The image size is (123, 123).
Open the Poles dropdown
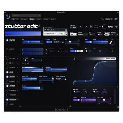point(36,60)
